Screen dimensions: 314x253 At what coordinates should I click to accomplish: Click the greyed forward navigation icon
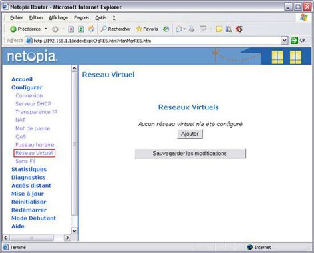55,29
